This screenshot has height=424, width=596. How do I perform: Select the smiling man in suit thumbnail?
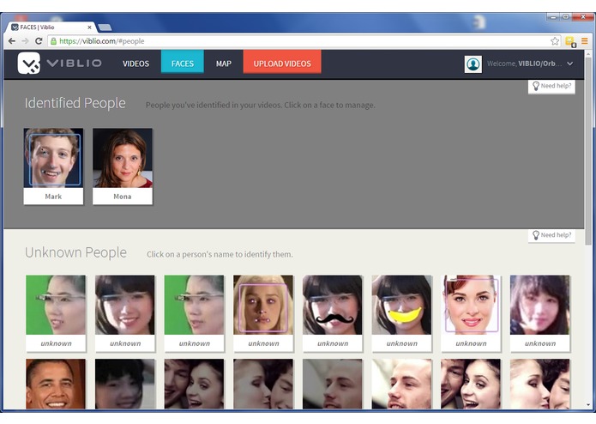pos(56,384)
